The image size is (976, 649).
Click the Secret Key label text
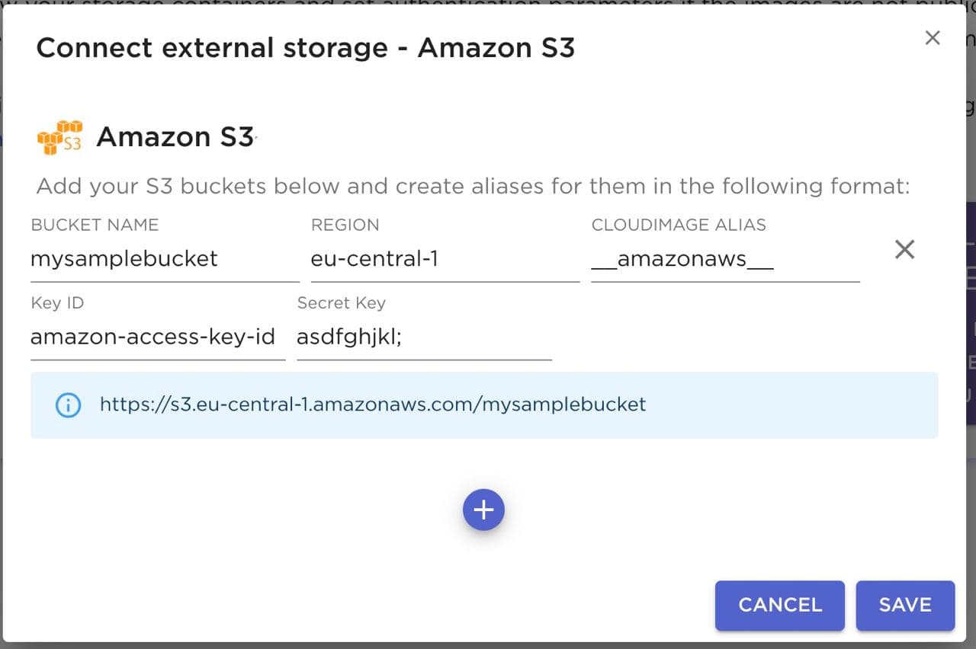click(x=341, y=302)
